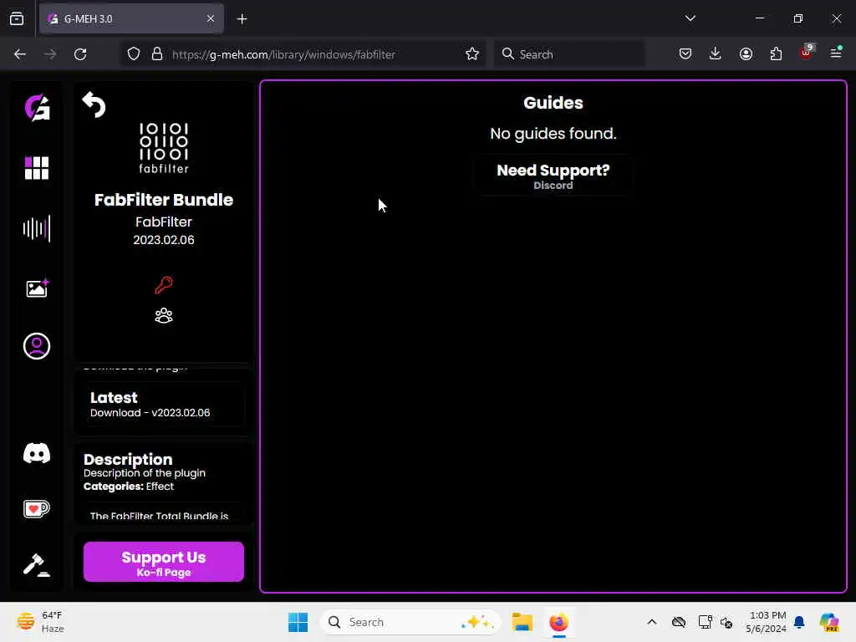Click the Guides heading
Screen dimensions: 856x642
tap(553, 103)
